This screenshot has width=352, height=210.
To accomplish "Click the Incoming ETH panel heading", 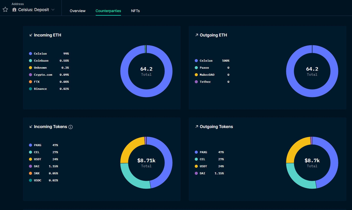I will coord(48,35).
